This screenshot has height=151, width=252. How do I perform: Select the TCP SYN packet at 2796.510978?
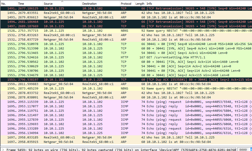[126, 44]
